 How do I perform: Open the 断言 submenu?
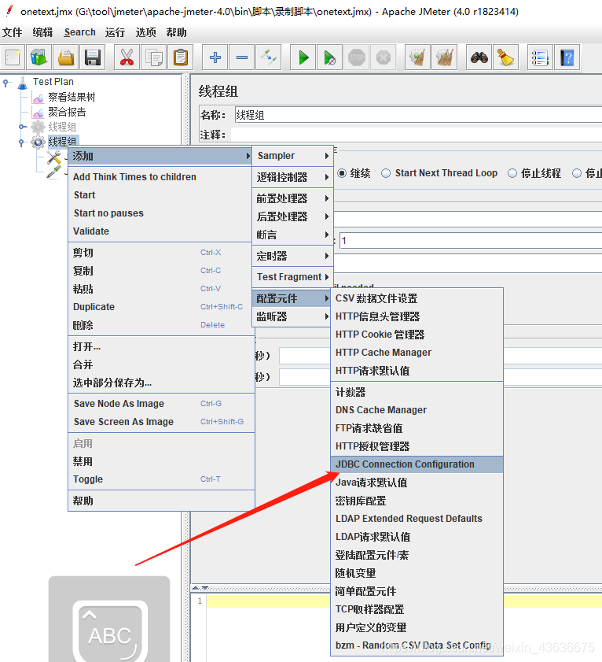(x=292, y=235)
